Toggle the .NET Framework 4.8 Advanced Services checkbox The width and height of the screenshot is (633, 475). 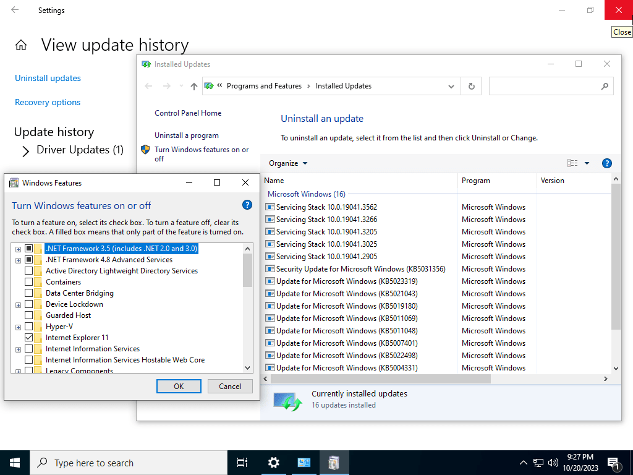28,259
